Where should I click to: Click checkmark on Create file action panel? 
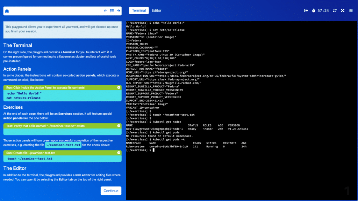119,153
